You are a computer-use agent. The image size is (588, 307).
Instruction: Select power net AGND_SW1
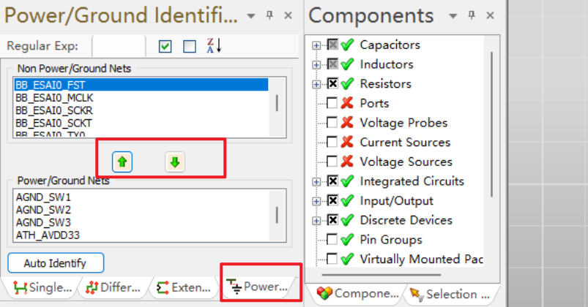43,197
